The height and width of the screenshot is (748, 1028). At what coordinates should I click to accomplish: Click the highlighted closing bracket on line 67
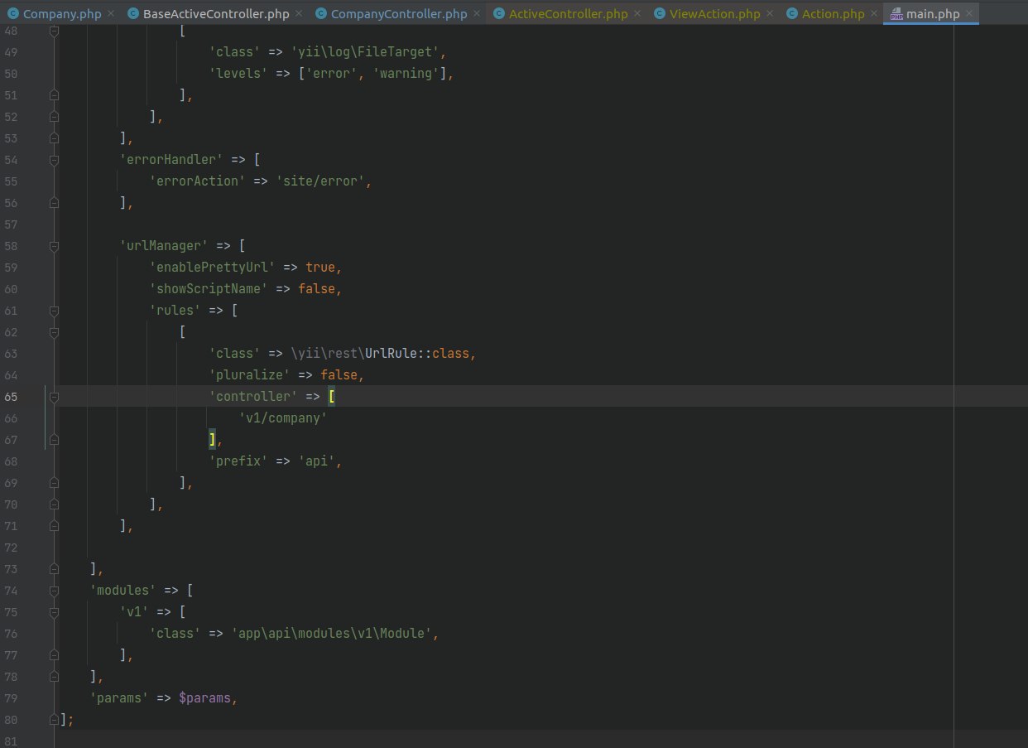click(212, 440)
